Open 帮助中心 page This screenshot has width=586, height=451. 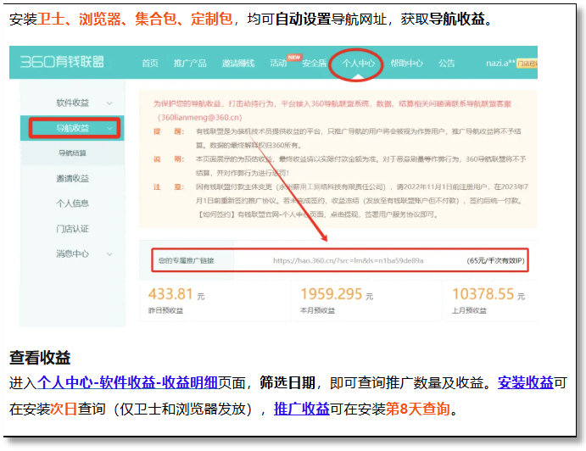(406, 63)
